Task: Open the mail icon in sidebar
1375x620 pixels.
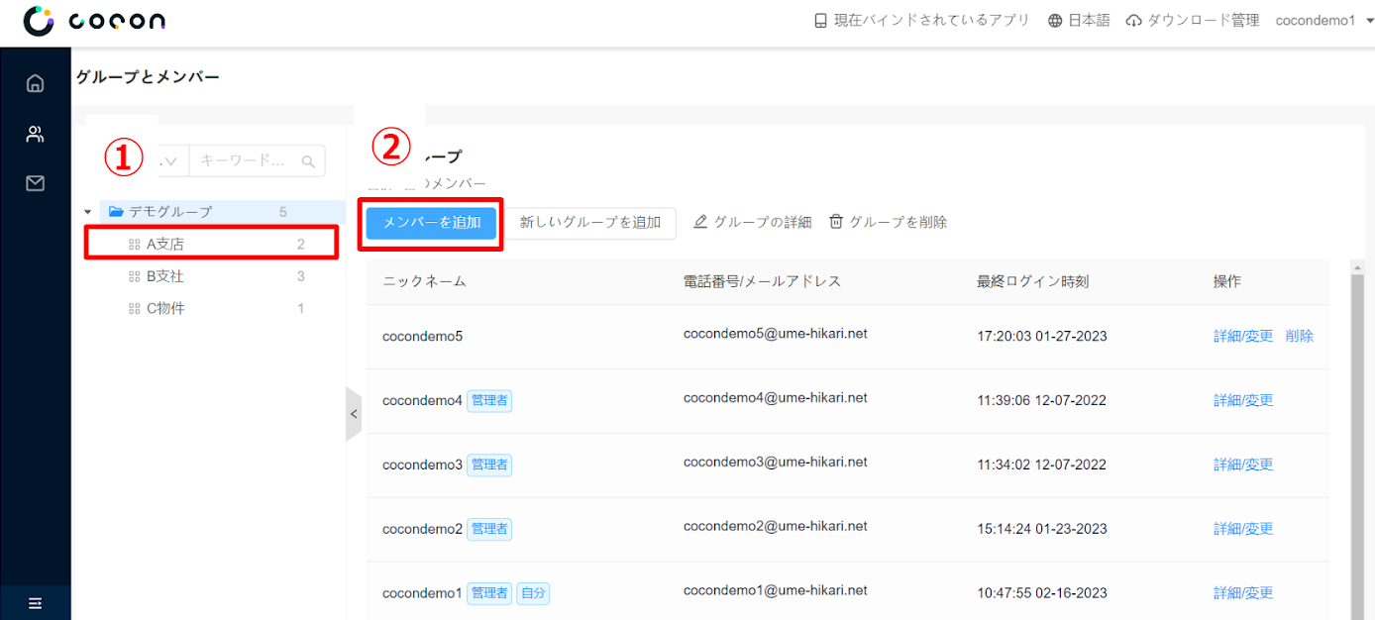Action: [x=36, y=183]
